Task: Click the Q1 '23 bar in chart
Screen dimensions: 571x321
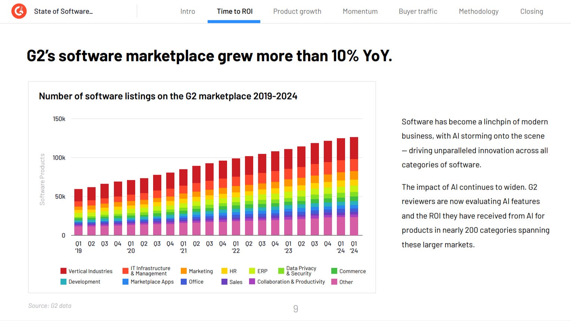Action: click(288, 192)
